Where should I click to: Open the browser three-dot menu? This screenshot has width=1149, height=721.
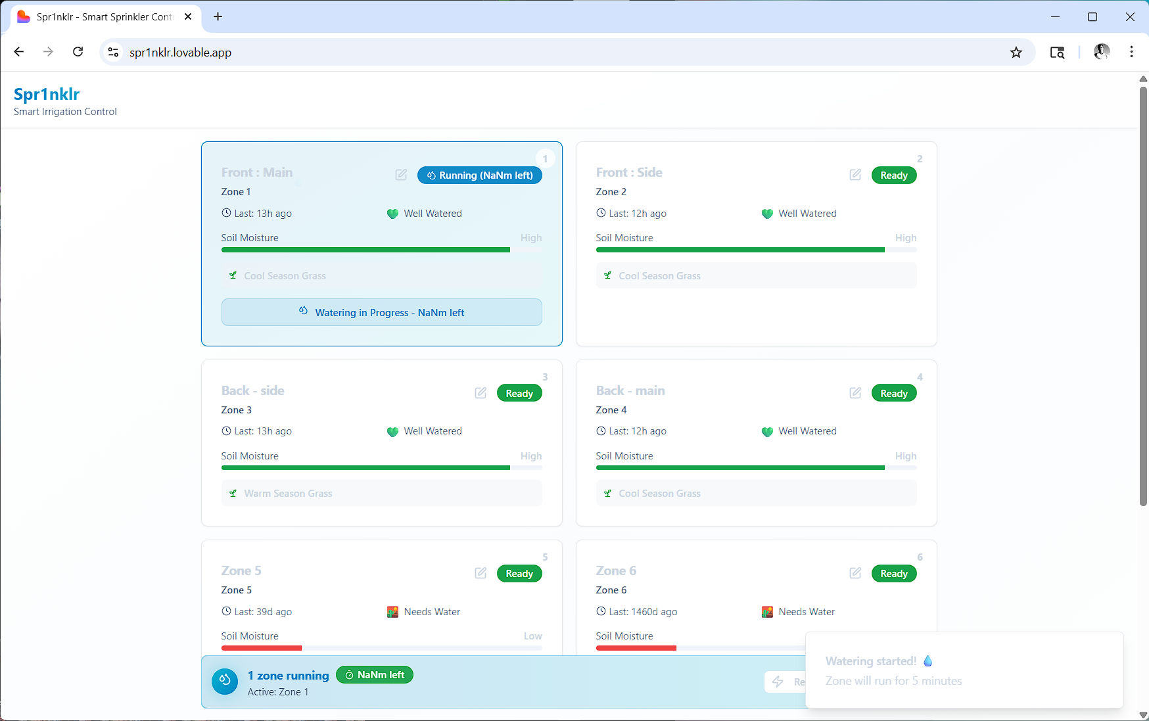[1131, 52]
